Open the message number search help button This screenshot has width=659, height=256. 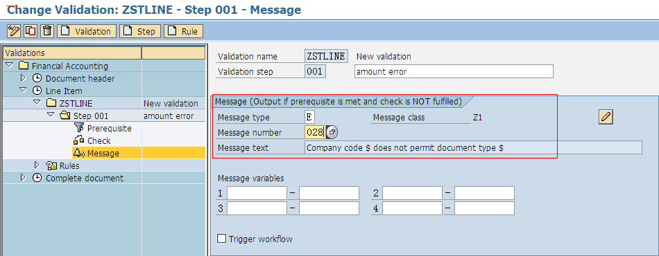point(332,132)
